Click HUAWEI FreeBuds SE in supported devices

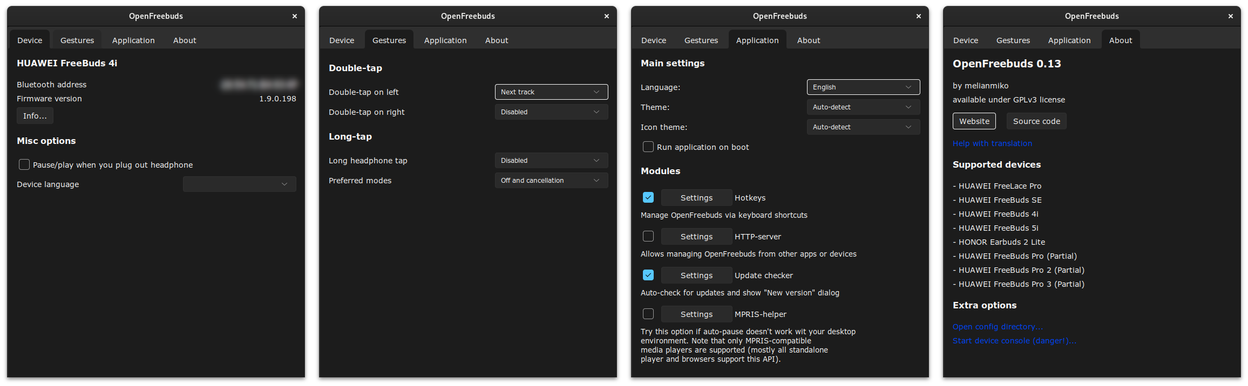tap(997, 200)
